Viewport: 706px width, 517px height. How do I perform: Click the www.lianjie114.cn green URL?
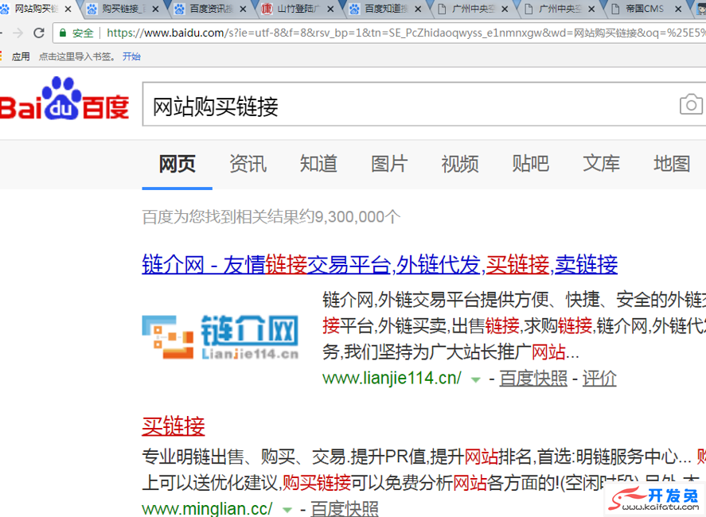coord(392,378)
